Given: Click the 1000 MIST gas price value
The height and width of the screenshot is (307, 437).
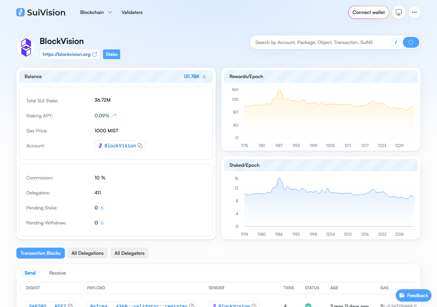Looking at the screenshot, I should click(x=107, y=131).
